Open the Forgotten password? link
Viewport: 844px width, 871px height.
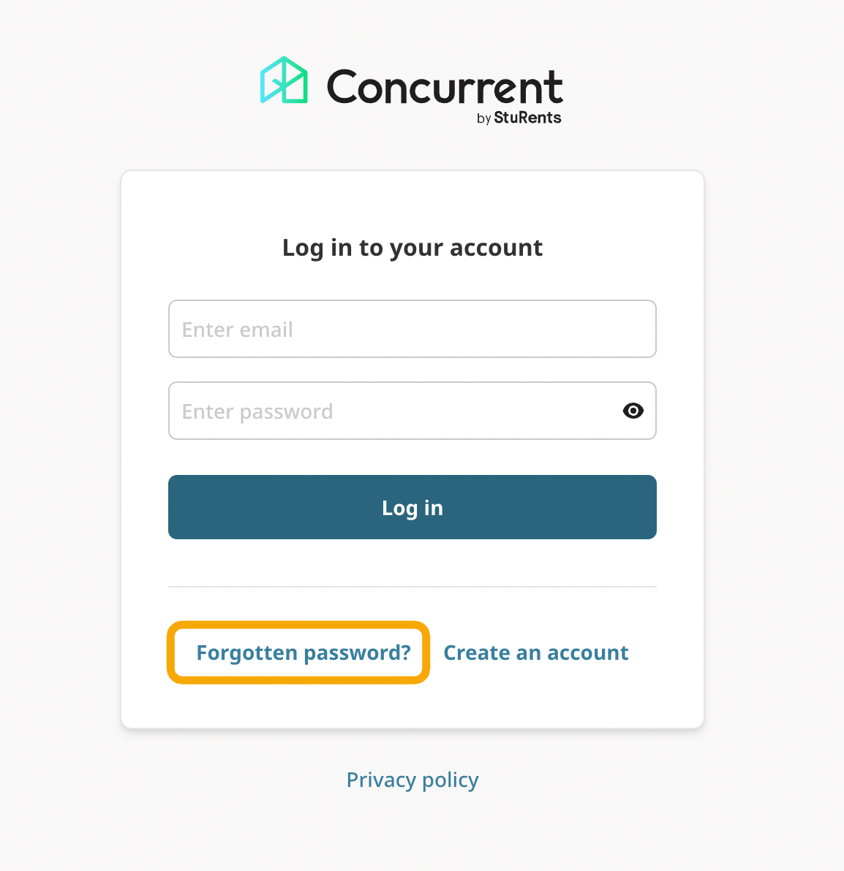click(x=304, y=653)
